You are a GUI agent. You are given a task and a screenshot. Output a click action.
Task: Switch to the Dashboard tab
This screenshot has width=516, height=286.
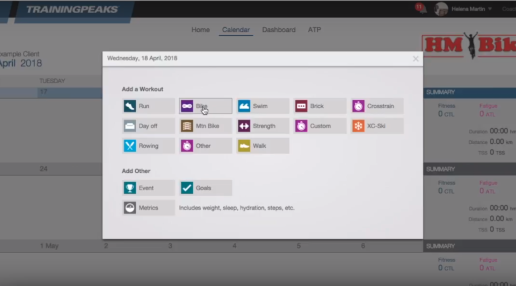click(x=279, y=30)
